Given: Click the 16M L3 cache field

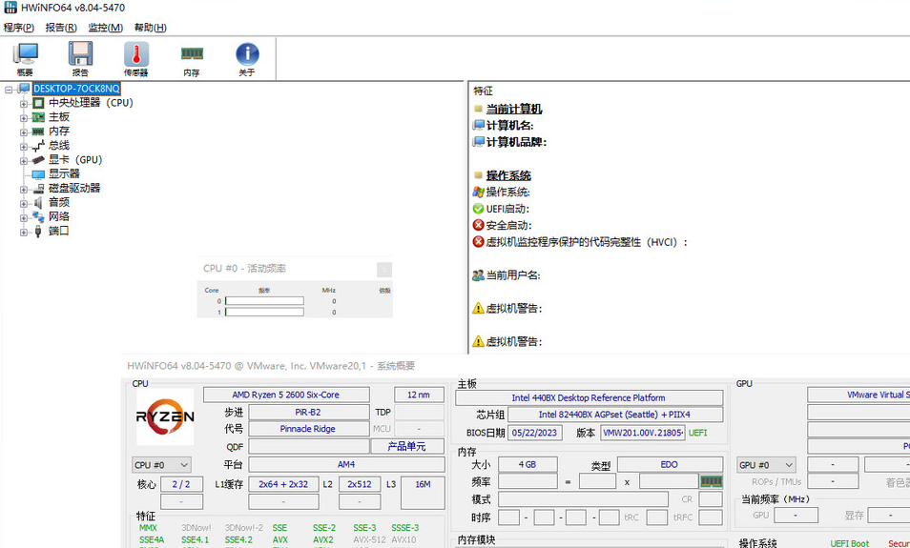Looking at the screenshot, I should [423, 493].
